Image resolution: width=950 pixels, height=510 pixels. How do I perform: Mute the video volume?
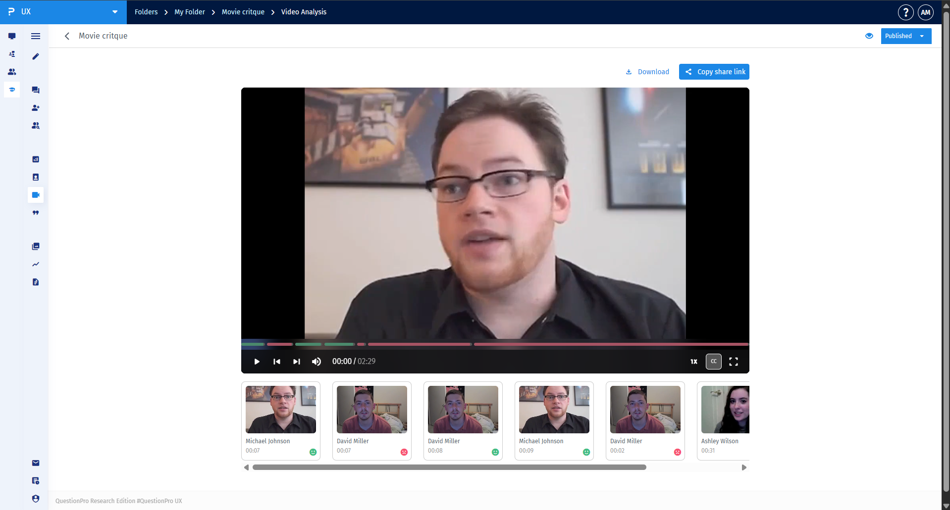[316, 362]
